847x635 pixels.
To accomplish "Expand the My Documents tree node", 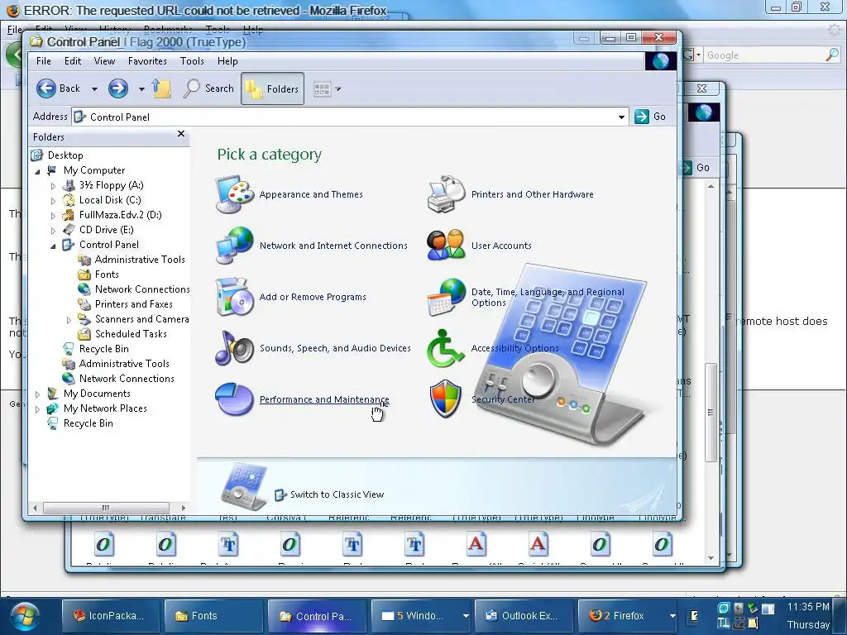I will coord(37,394).
